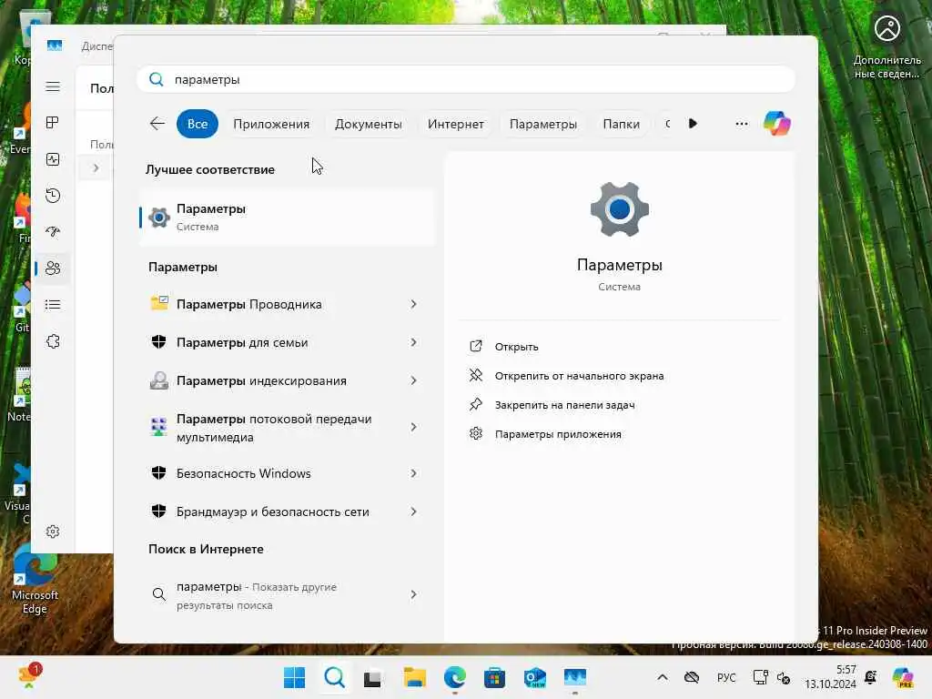Click Открыть in the preview pane
The width and height of the screenshot is (932, 699).
[517, 347]
